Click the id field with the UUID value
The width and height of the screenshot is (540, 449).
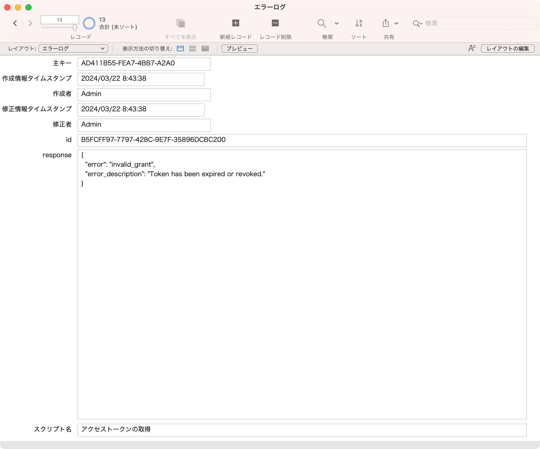coord(302,141)
